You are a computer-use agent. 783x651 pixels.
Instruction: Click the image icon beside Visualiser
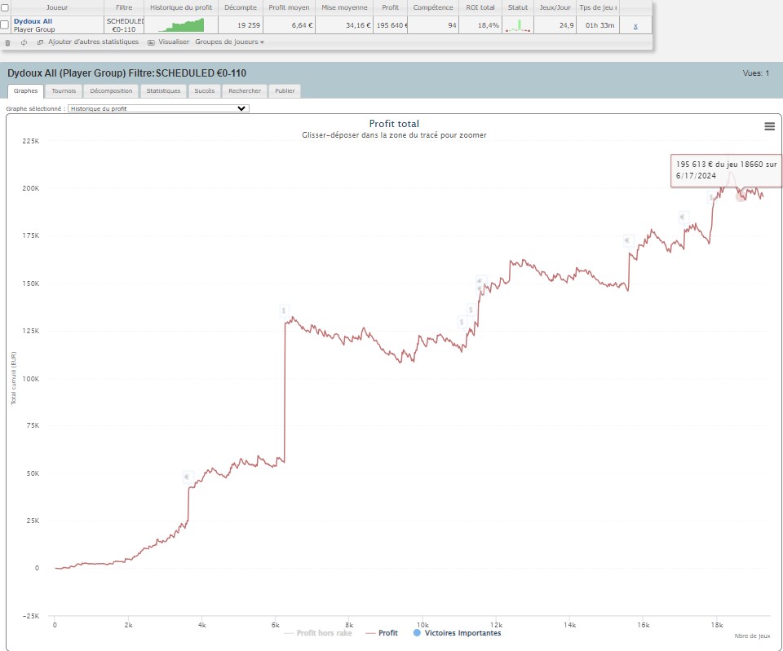[152, 42]
